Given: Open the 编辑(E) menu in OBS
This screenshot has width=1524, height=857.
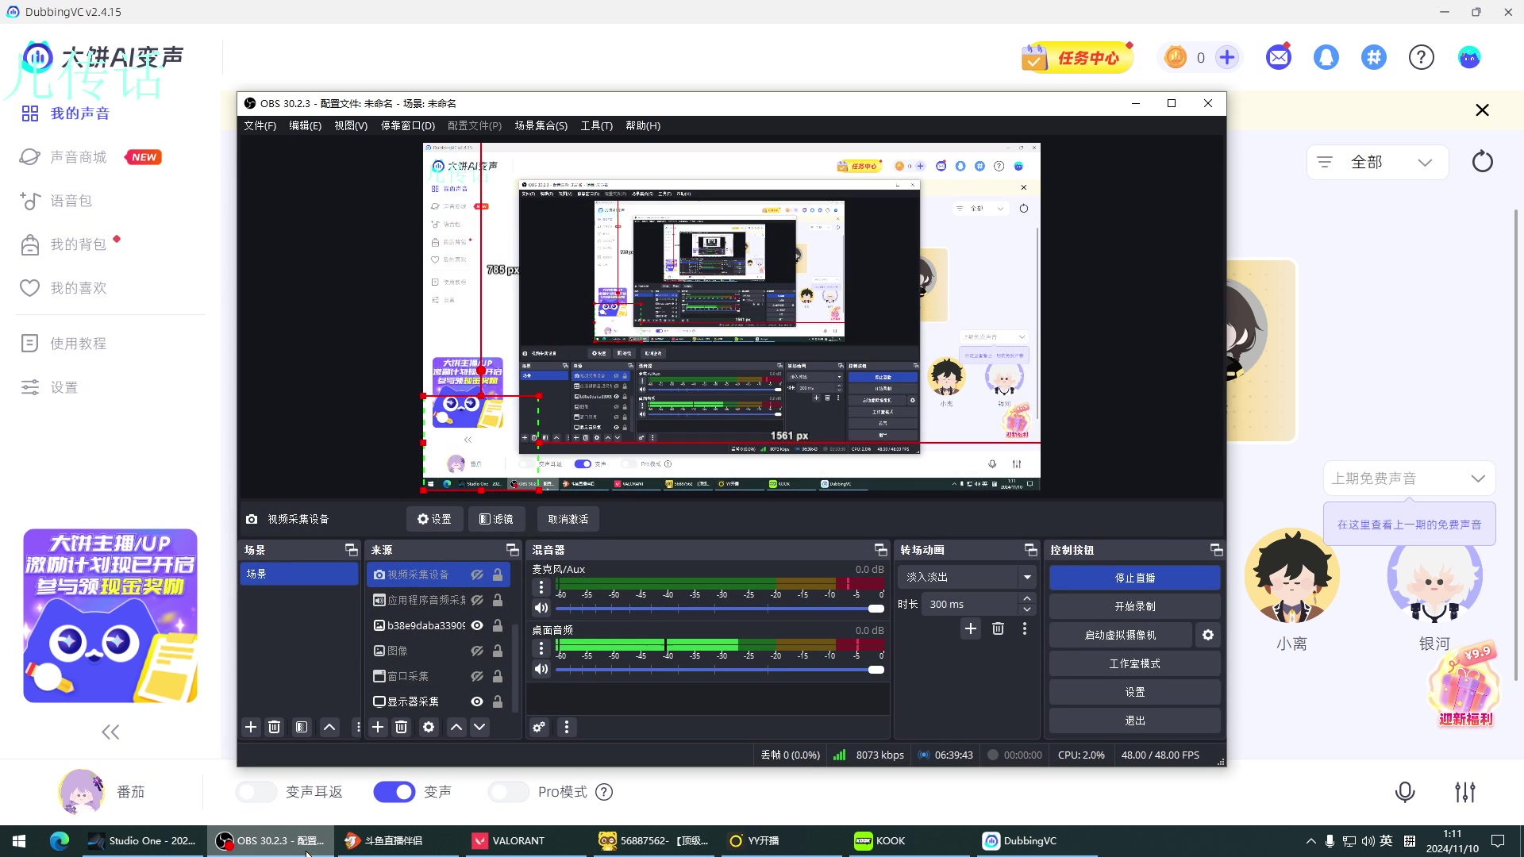Looking at the screenshot, I should click(305, 125).
